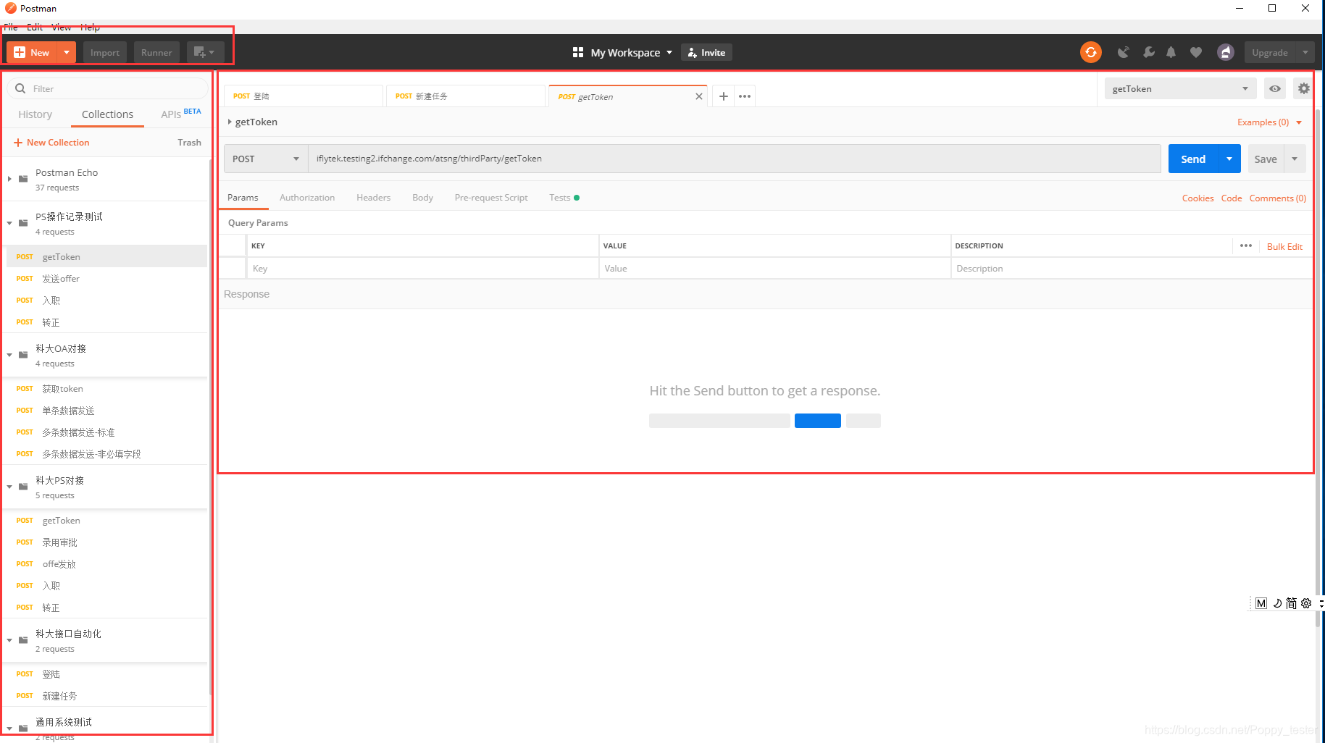
Task: Open the Runner button
Action: (156, 52)
